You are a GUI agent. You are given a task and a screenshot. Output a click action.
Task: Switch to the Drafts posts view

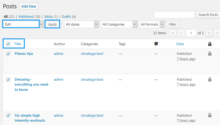66,16
